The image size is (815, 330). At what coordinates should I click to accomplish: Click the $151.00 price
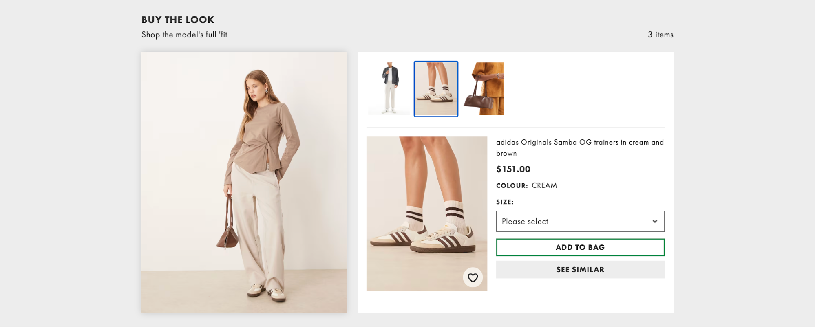point(513,169)
